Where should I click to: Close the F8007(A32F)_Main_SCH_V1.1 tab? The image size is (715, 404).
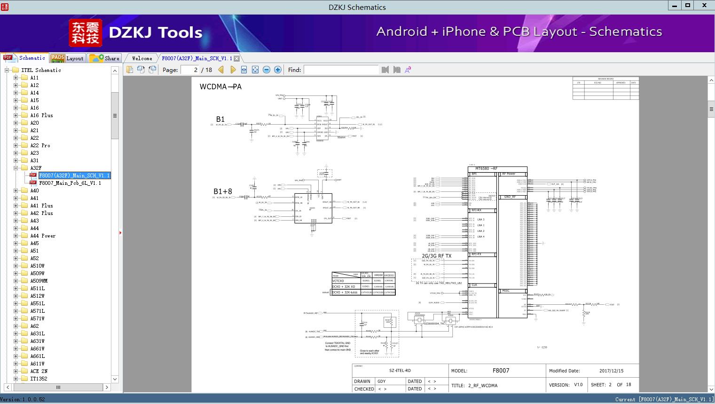237,58
